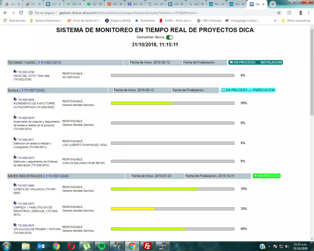Open Factura Electronica bookmark

tap(46, 21)
